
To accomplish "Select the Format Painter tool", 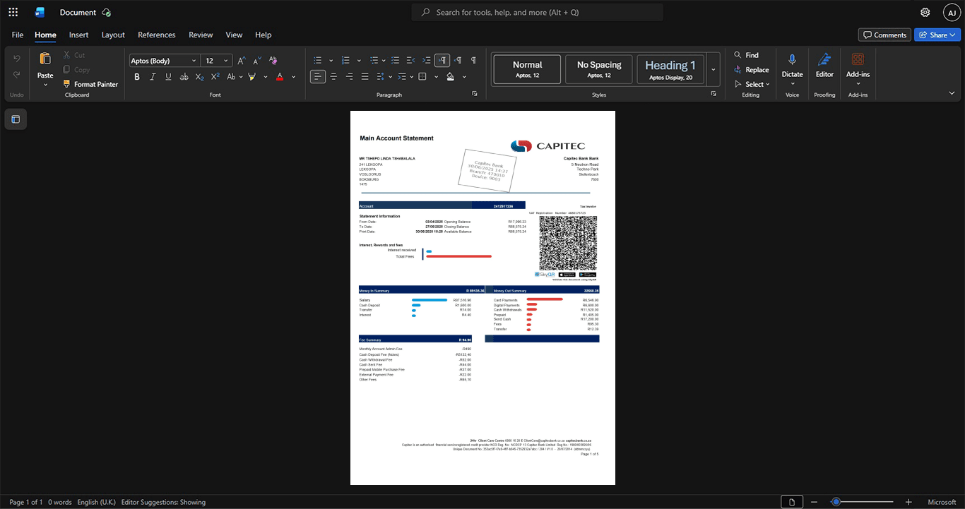I will click(90, 84).
